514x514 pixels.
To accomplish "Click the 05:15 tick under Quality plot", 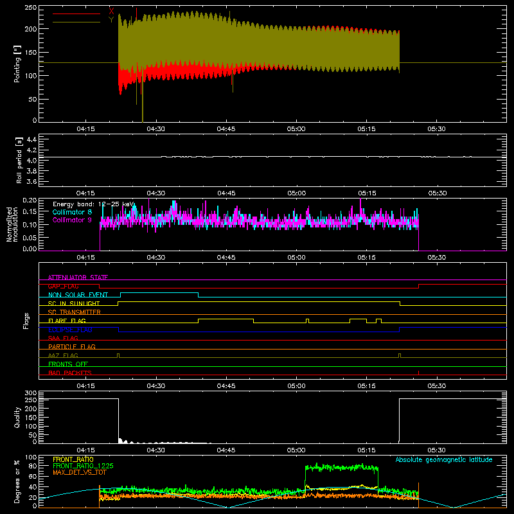I will click(366, 450).
